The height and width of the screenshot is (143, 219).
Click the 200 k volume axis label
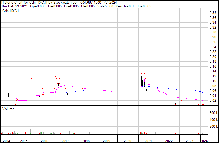click(x=213, y=127)
